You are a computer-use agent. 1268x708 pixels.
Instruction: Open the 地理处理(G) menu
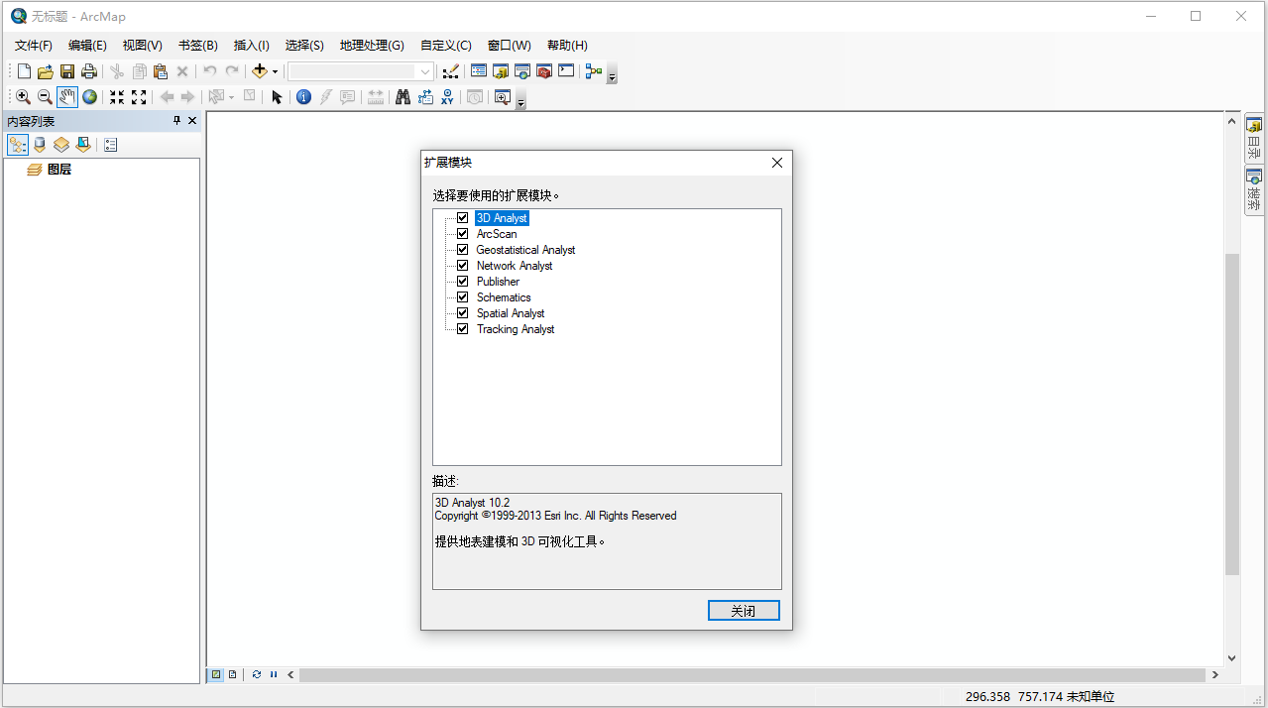[372, 46]
